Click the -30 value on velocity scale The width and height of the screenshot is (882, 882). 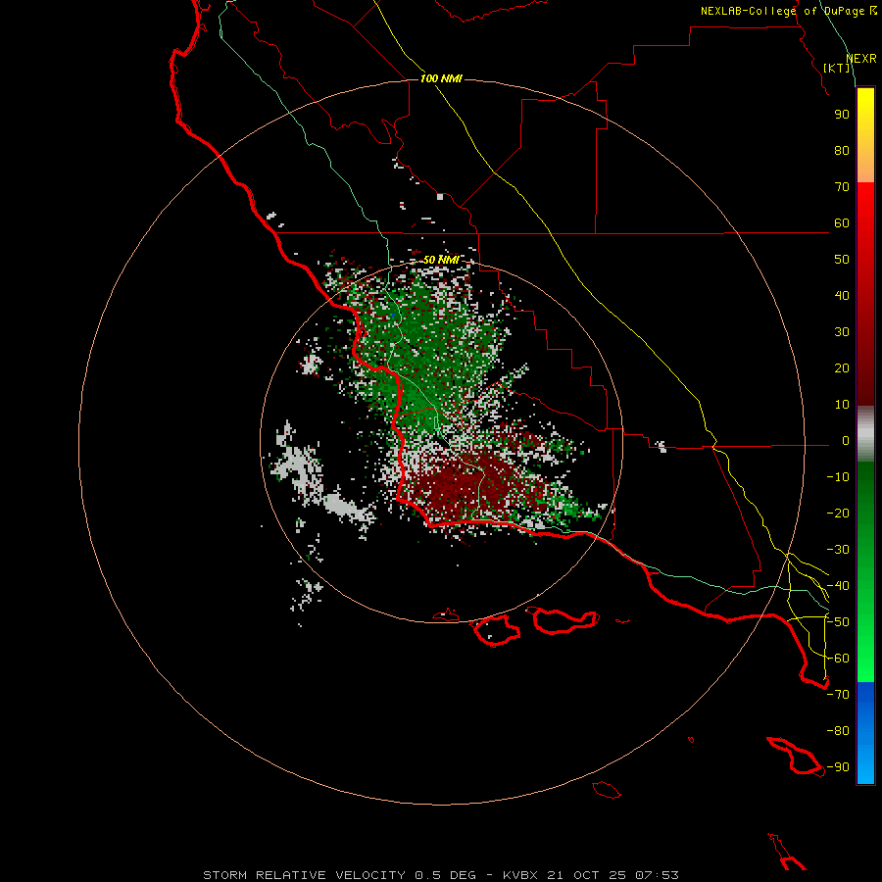838,550
